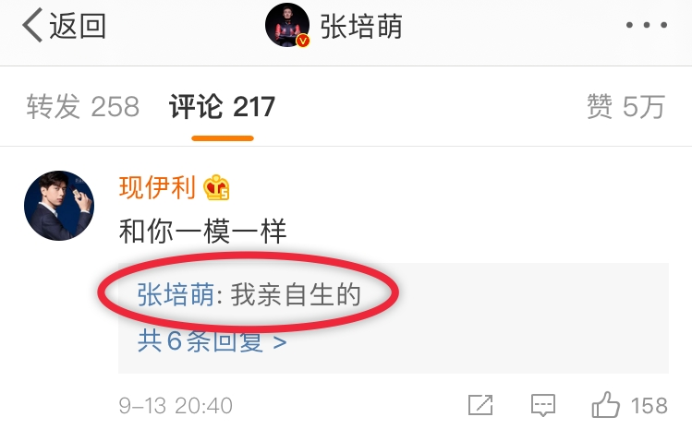Switch to 赞 5万 likes tab

click(x=625, y=107)
